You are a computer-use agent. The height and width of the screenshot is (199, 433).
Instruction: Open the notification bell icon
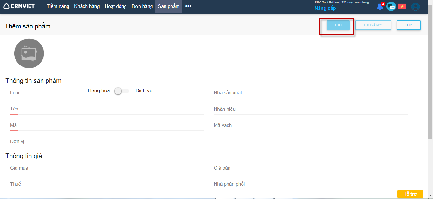(380, 6)
